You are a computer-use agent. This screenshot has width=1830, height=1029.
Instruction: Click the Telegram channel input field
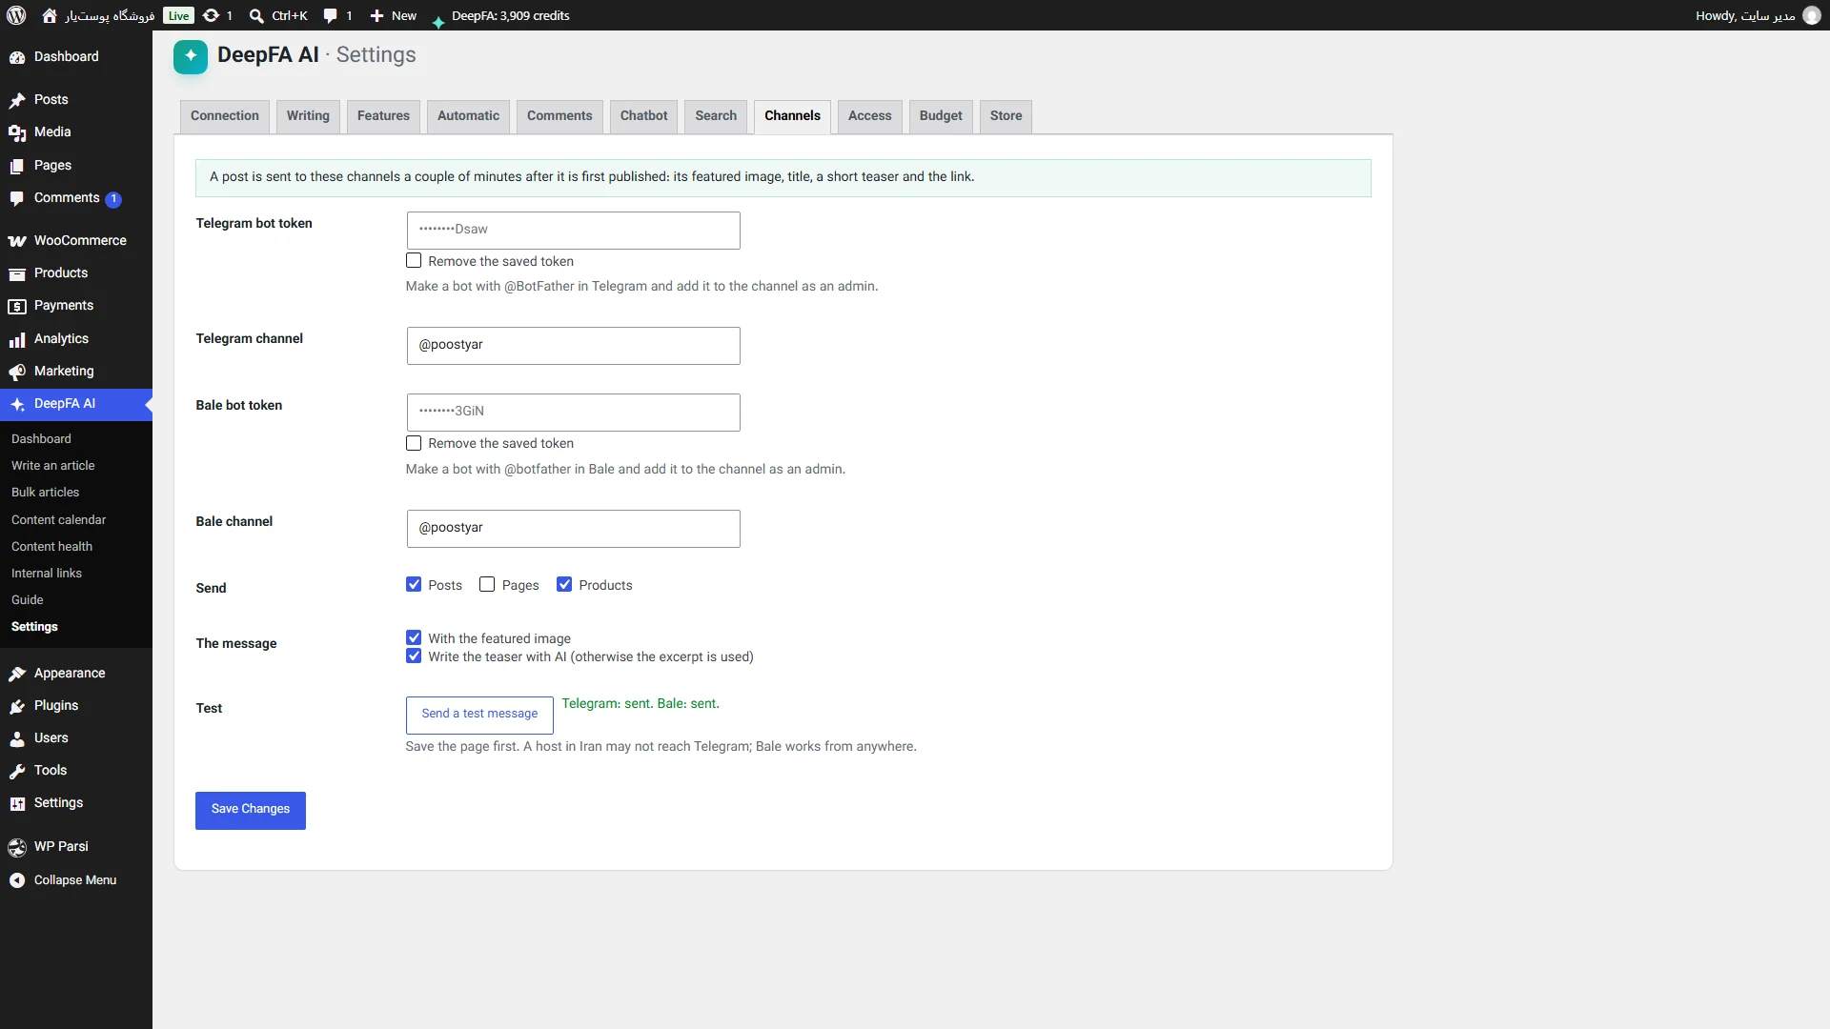(574, 346)
